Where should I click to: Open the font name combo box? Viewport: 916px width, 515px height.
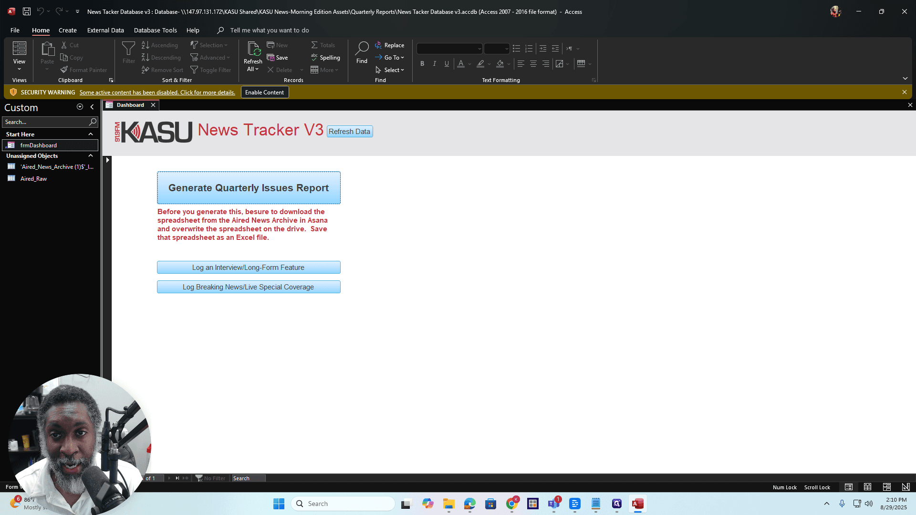click(x=449, y=49)
